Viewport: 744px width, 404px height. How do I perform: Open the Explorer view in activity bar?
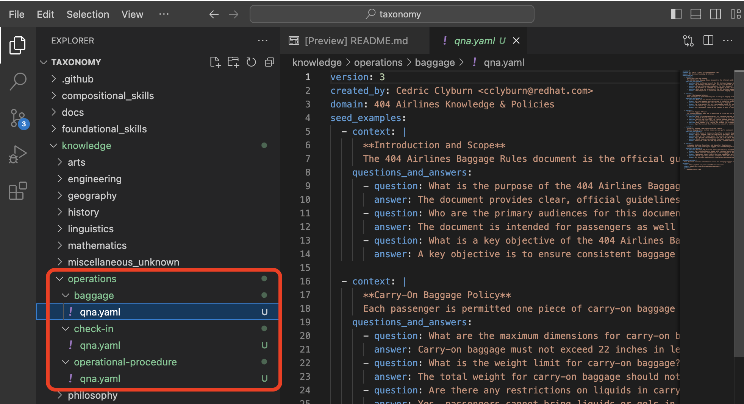(18, 45)
